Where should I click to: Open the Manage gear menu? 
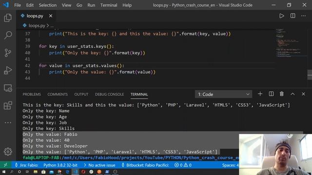pos(8,152)
